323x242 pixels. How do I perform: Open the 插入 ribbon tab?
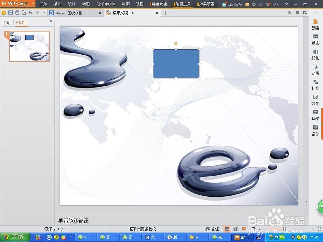[57, 4]
